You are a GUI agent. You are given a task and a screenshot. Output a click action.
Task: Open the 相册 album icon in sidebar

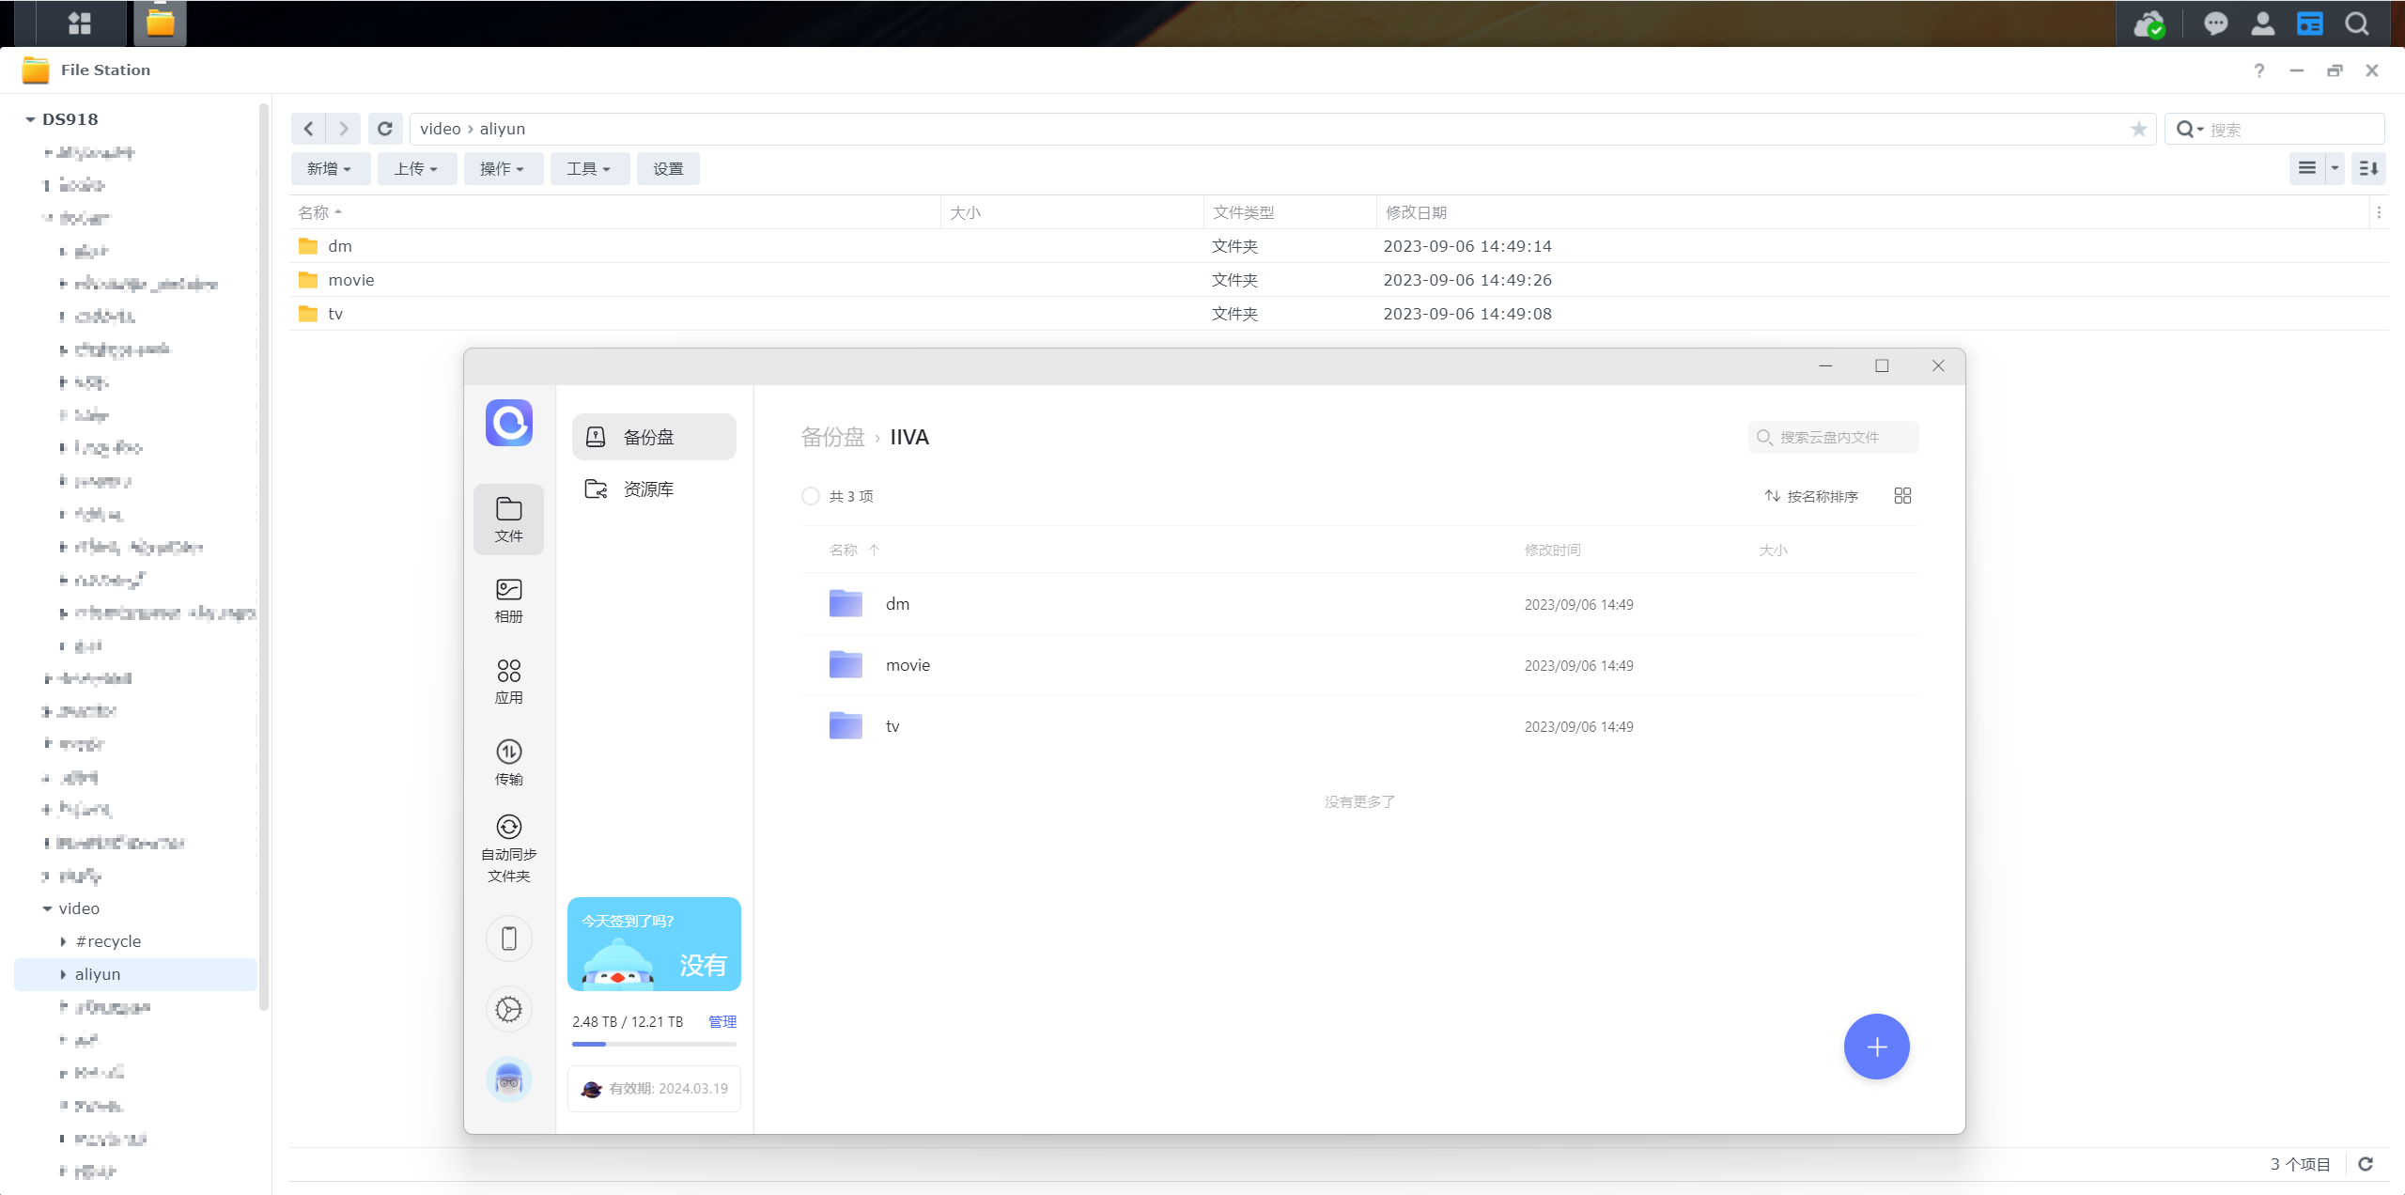click(508, 599)
